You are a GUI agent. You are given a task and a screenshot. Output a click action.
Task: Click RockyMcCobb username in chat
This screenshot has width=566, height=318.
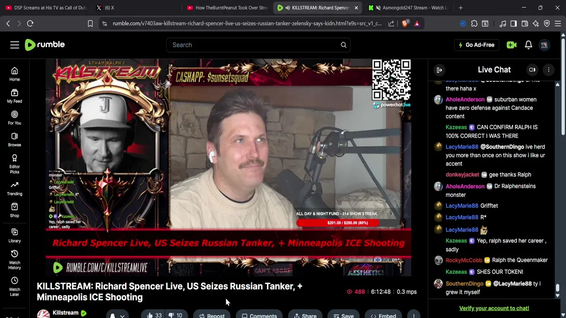464,260
